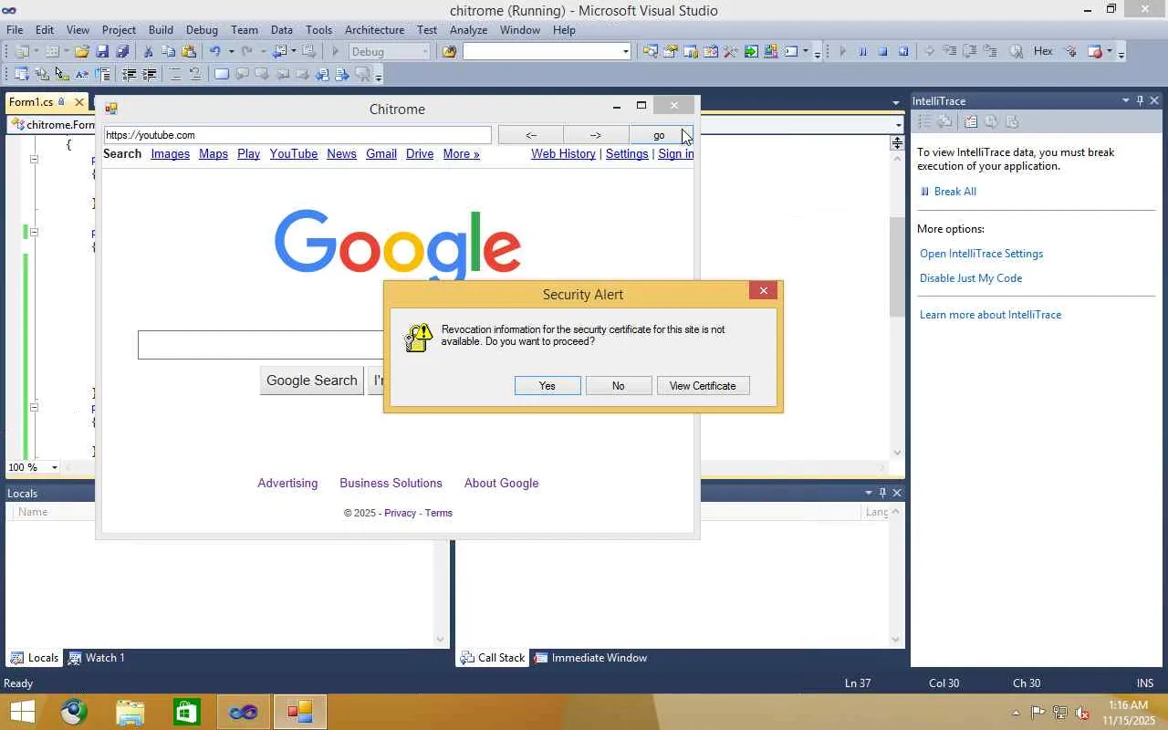The height and width of the screenshot is (730, 1168).
Task: Open Internet Explorer from the taskbar
Action: click(x=74, y=712)
